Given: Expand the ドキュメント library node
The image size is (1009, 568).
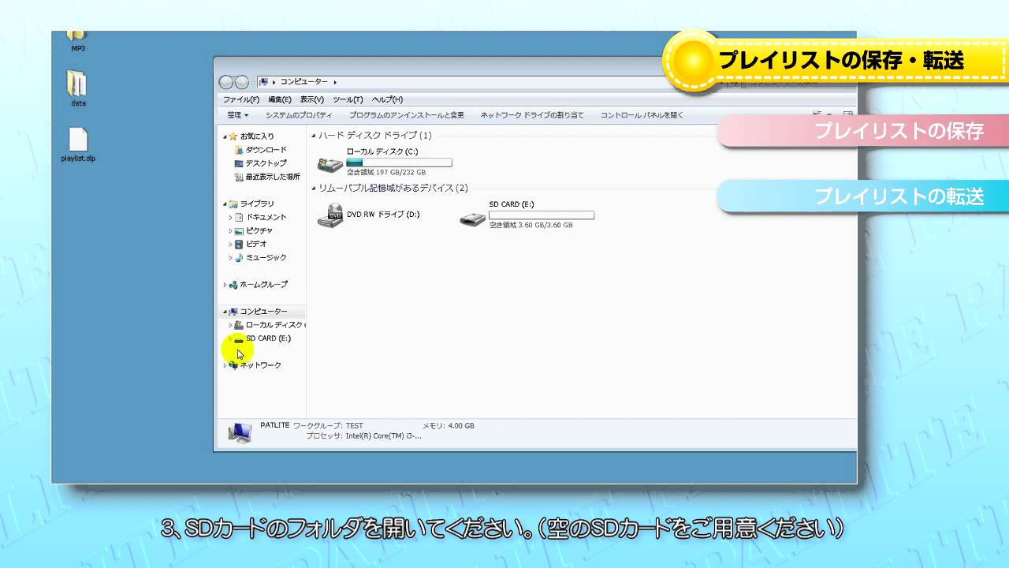Looking at the screenshot, I should (231, 217).
